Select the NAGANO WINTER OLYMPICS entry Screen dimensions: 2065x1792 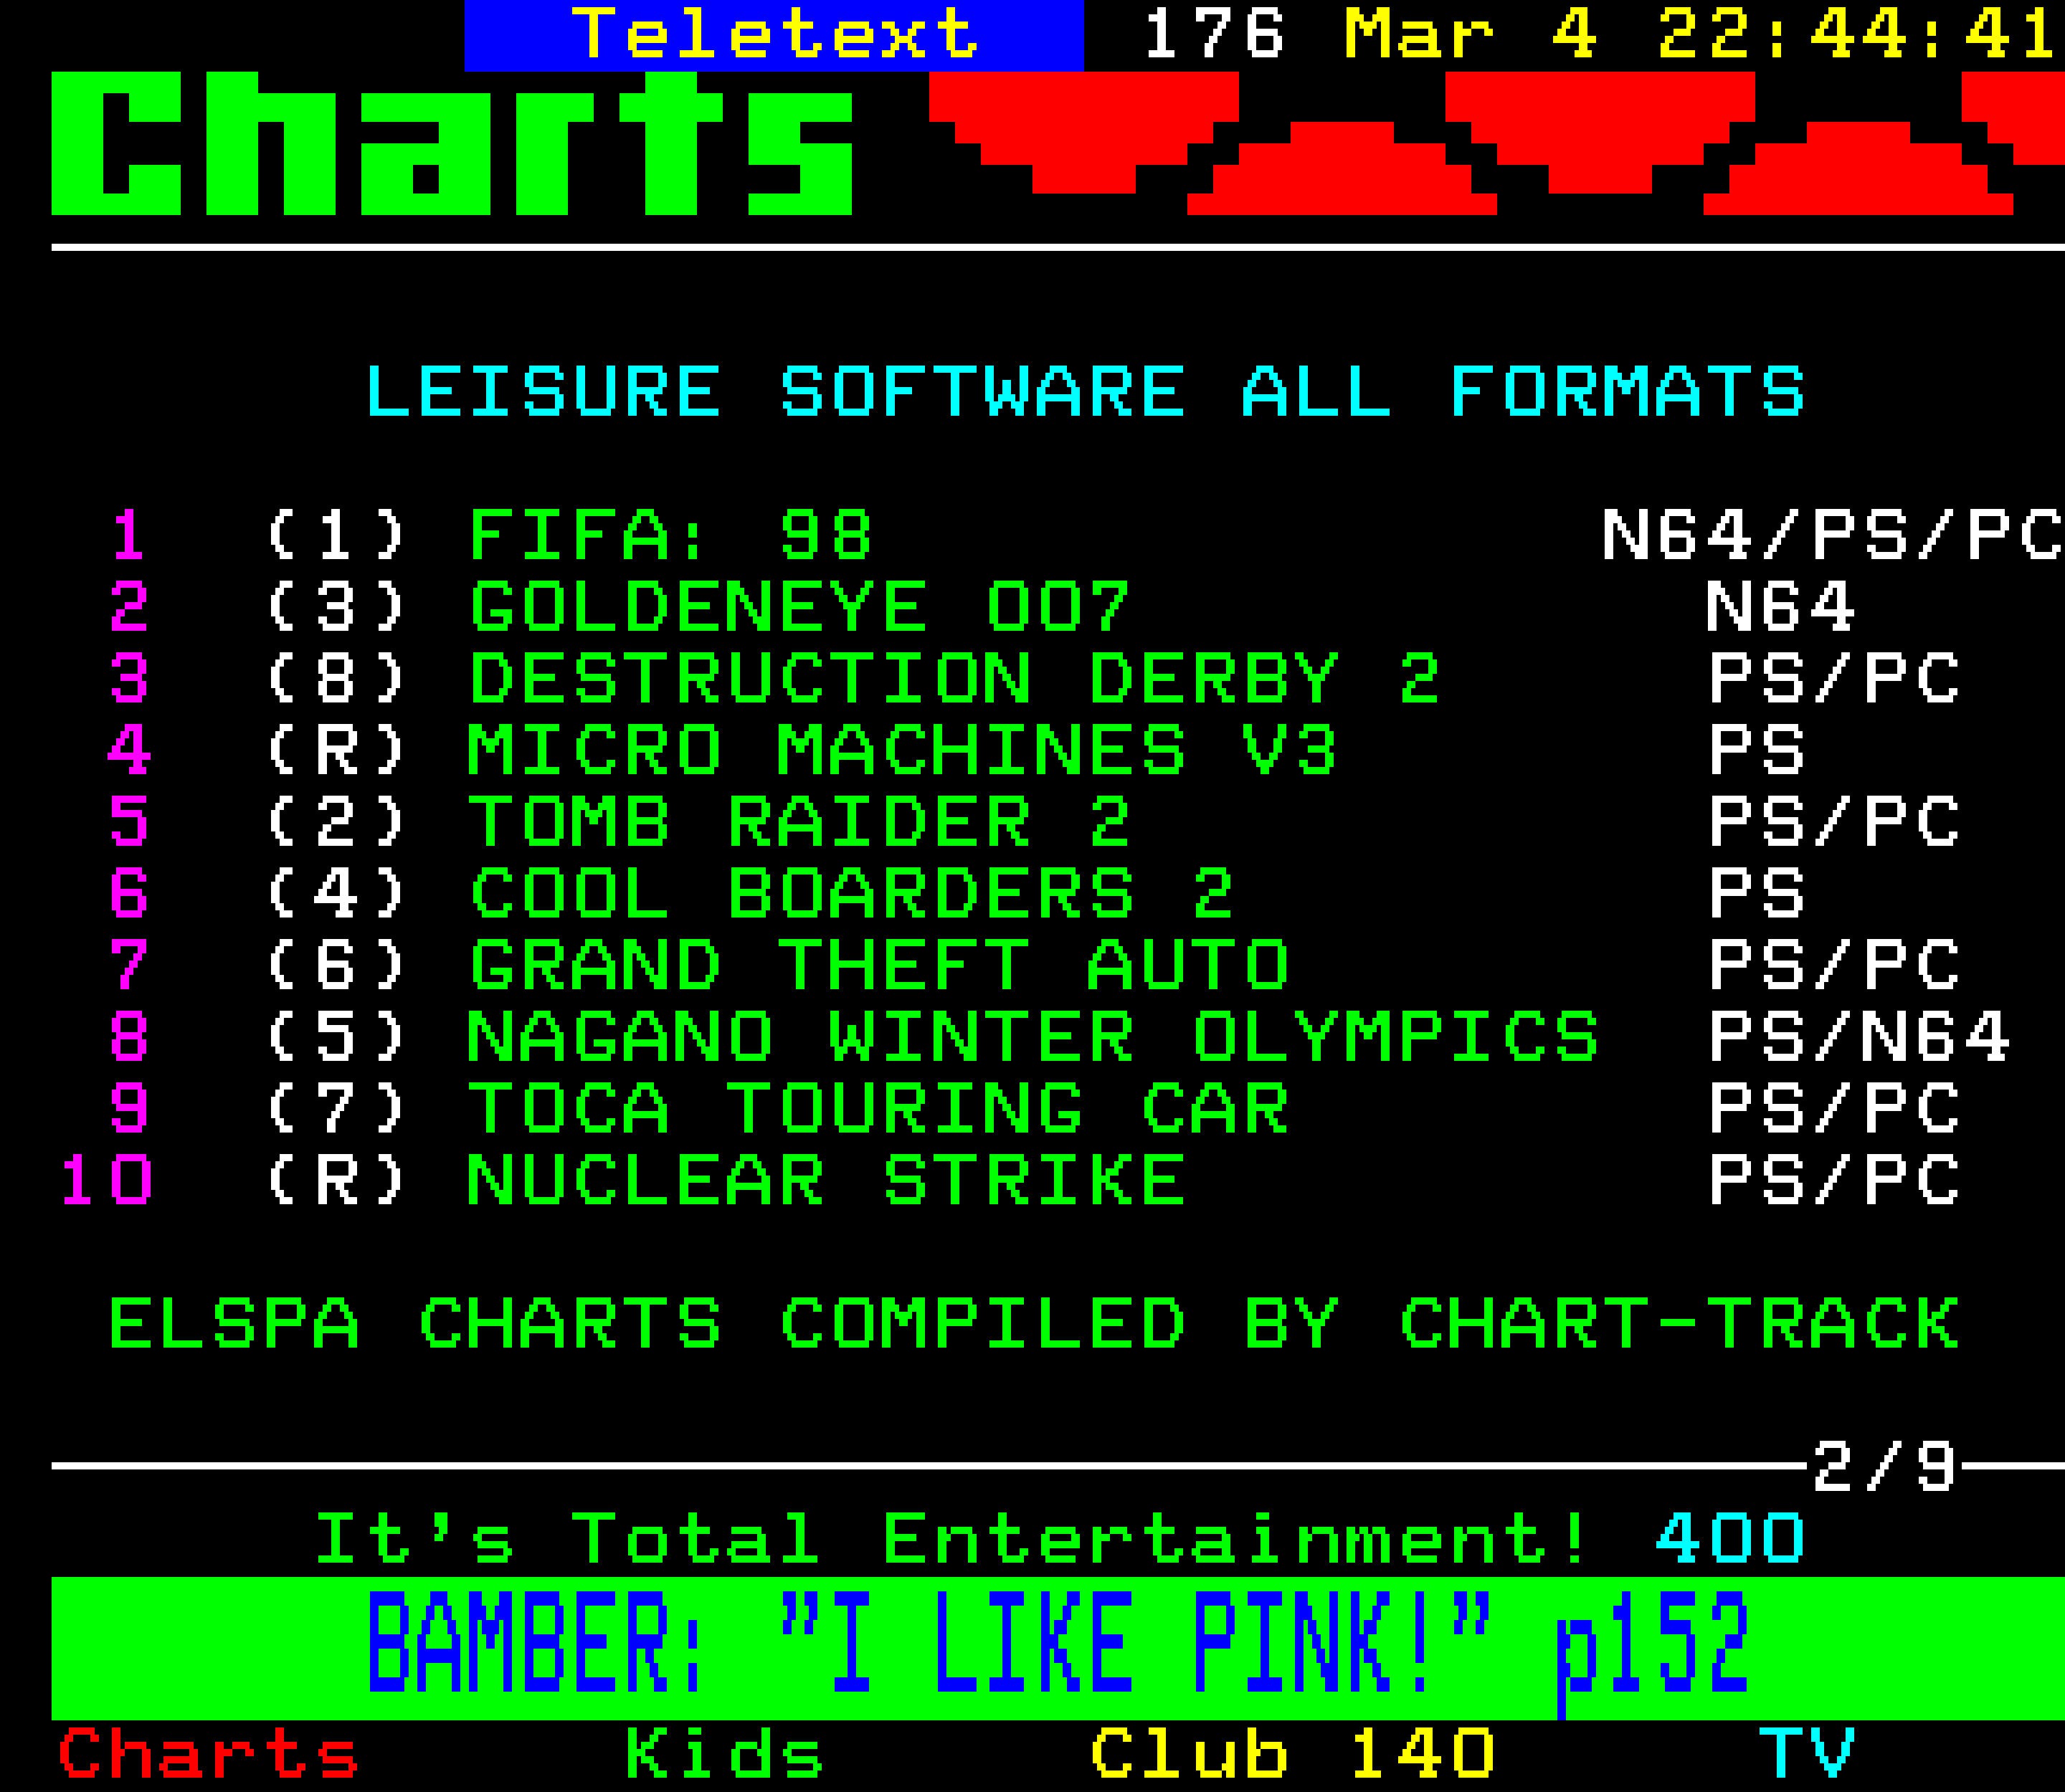pyautogui.click(x=1033, y=1037)
